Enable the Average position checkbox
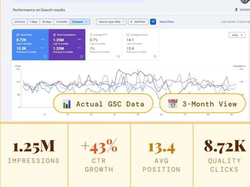The image size is (250, 187). tap(128, 35)
